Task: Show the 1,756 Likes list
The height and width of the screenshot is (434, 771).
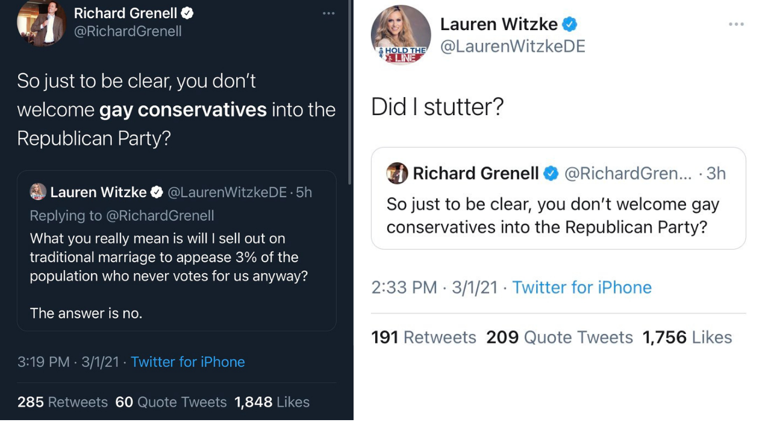Action: 687,337
